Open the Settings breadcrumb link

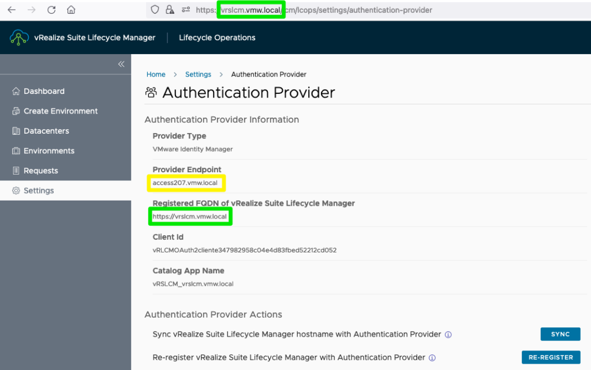pos(199,74)
